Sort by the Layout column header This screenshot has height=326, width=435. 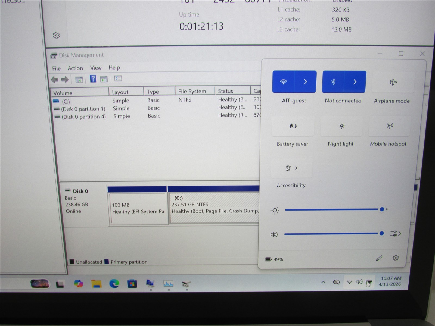tap(126, 92)
